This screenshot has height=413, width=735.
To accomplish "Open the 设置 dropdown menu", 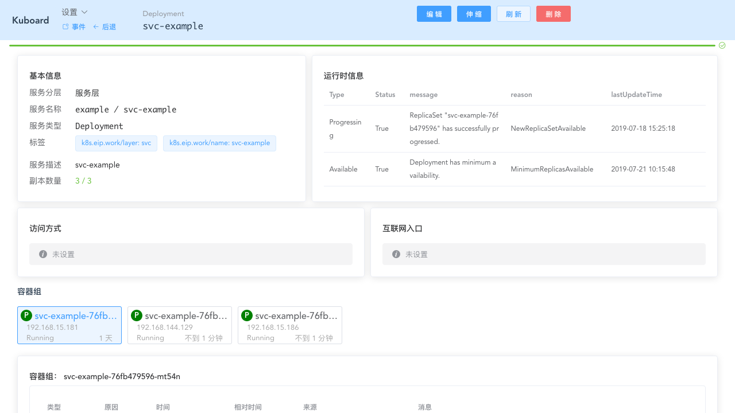I will pos(73,11).
